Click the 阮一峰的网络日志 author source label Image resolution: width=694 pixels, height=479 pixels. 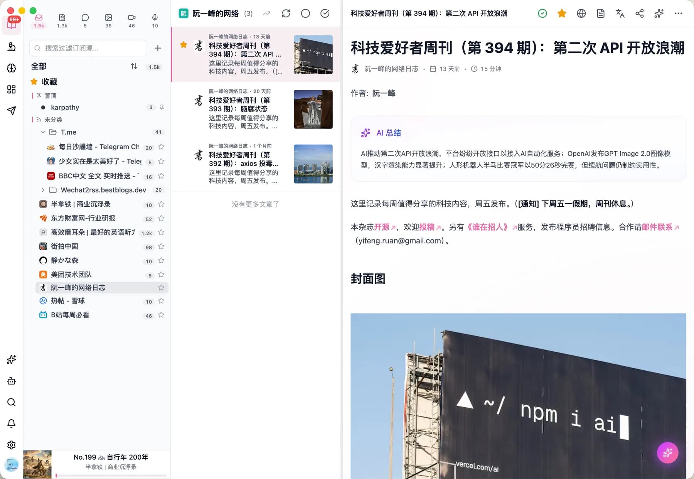click(x=391, y=69)
